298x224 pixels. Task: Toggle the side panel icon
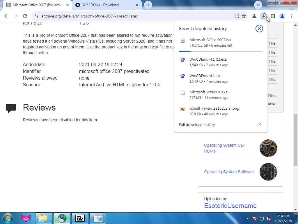click(x=273, y=16)
